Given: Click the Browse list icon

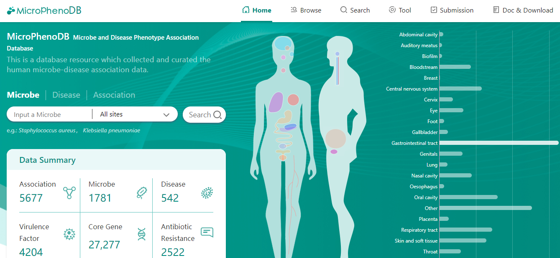Looking at the screenshot, I should pos(294,10).
